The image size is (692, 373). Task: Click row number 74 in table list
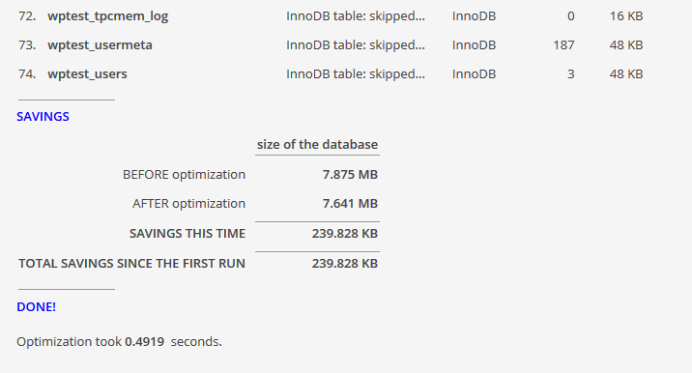click(27, 73)
